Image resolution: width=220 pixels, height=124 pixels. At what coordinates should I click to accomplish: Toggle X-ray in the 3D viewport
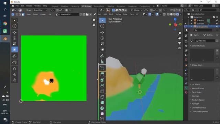(164, 14)
